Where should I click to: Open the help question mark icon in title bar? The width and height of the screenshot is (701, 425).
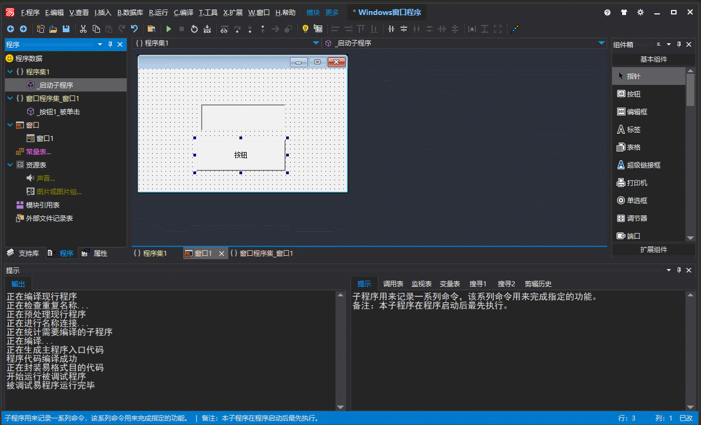click(608, 12)
